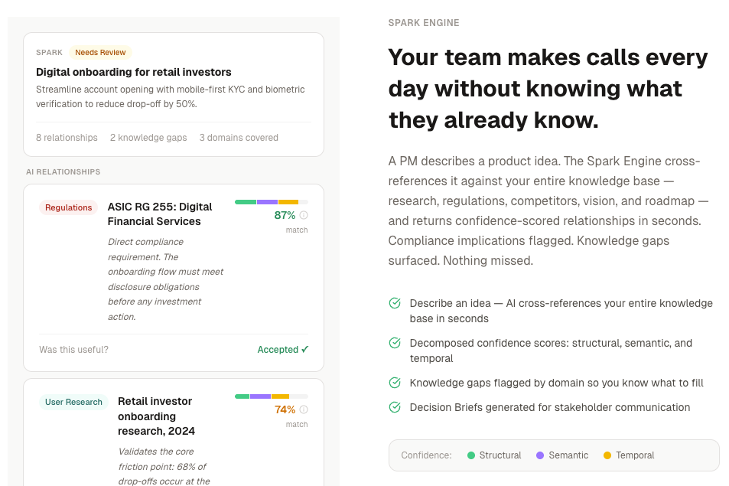
Task: Open 'Retail investor onboarding research, 2024'
Action: 156,416
